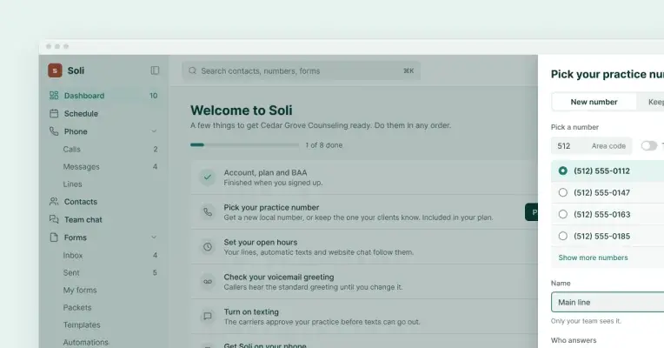Open Dashboard in the sidebar

[x=103, y=96]
